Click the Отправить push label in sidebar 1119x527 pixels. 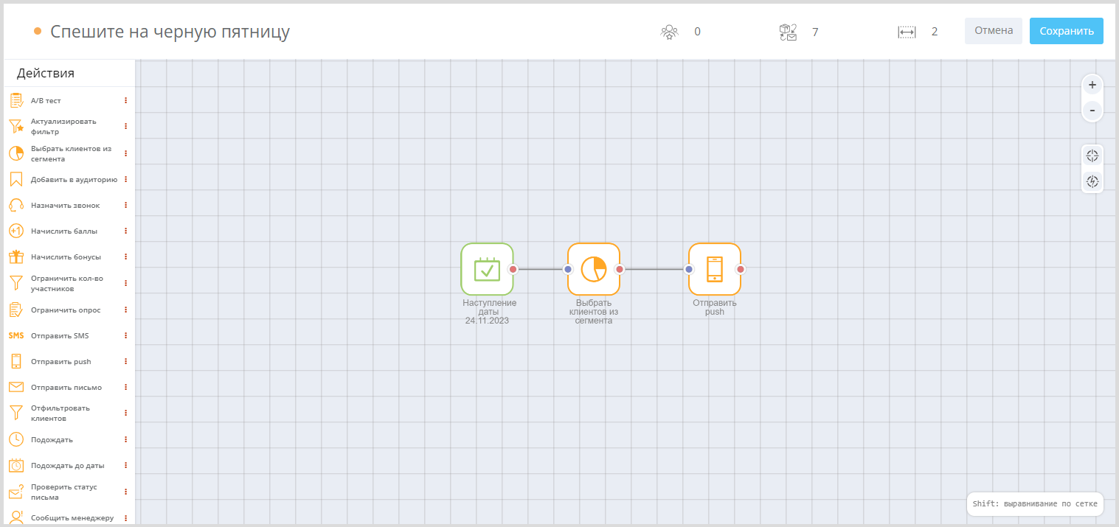click(x=61, y=361)
